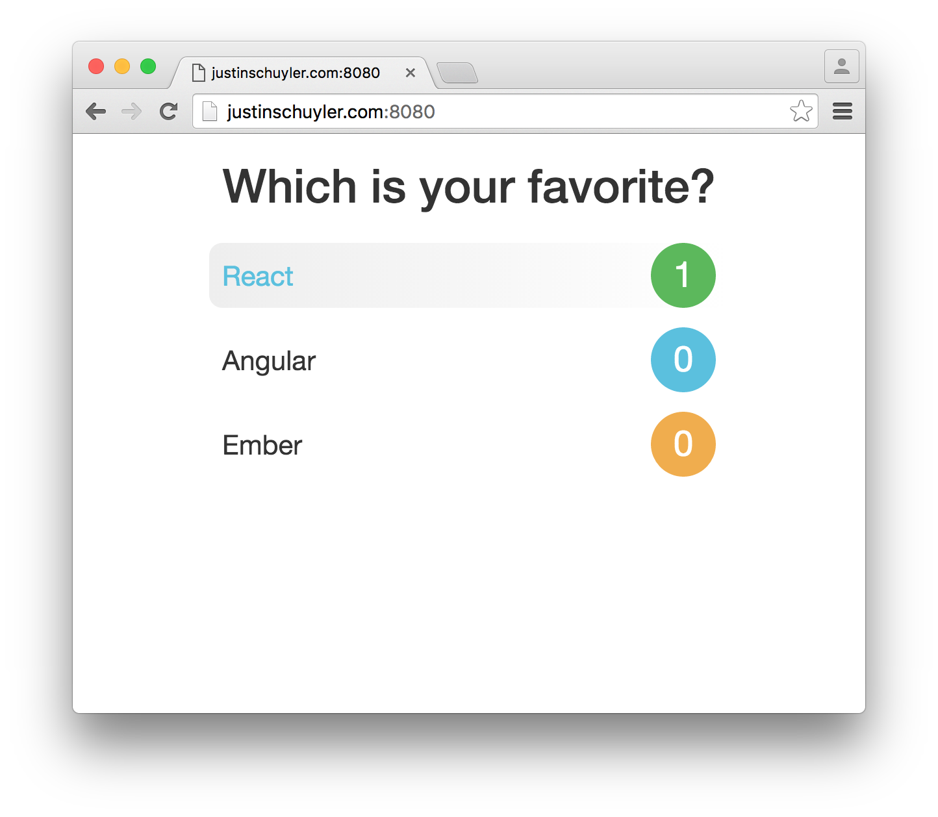Click the forward navigation arrow
This screenshot has height=817, width=938.
pyautogui.click(x=132, y=111)
